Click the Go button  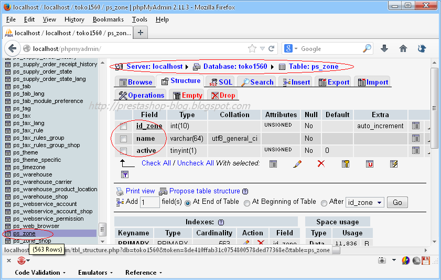pyautogui.click(x=397, y=202)
